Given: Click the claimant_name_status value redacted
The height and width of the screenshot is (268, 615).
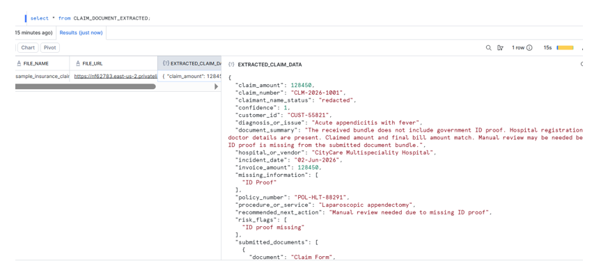Looking at the screenshot, I should (x=336, y=100).
